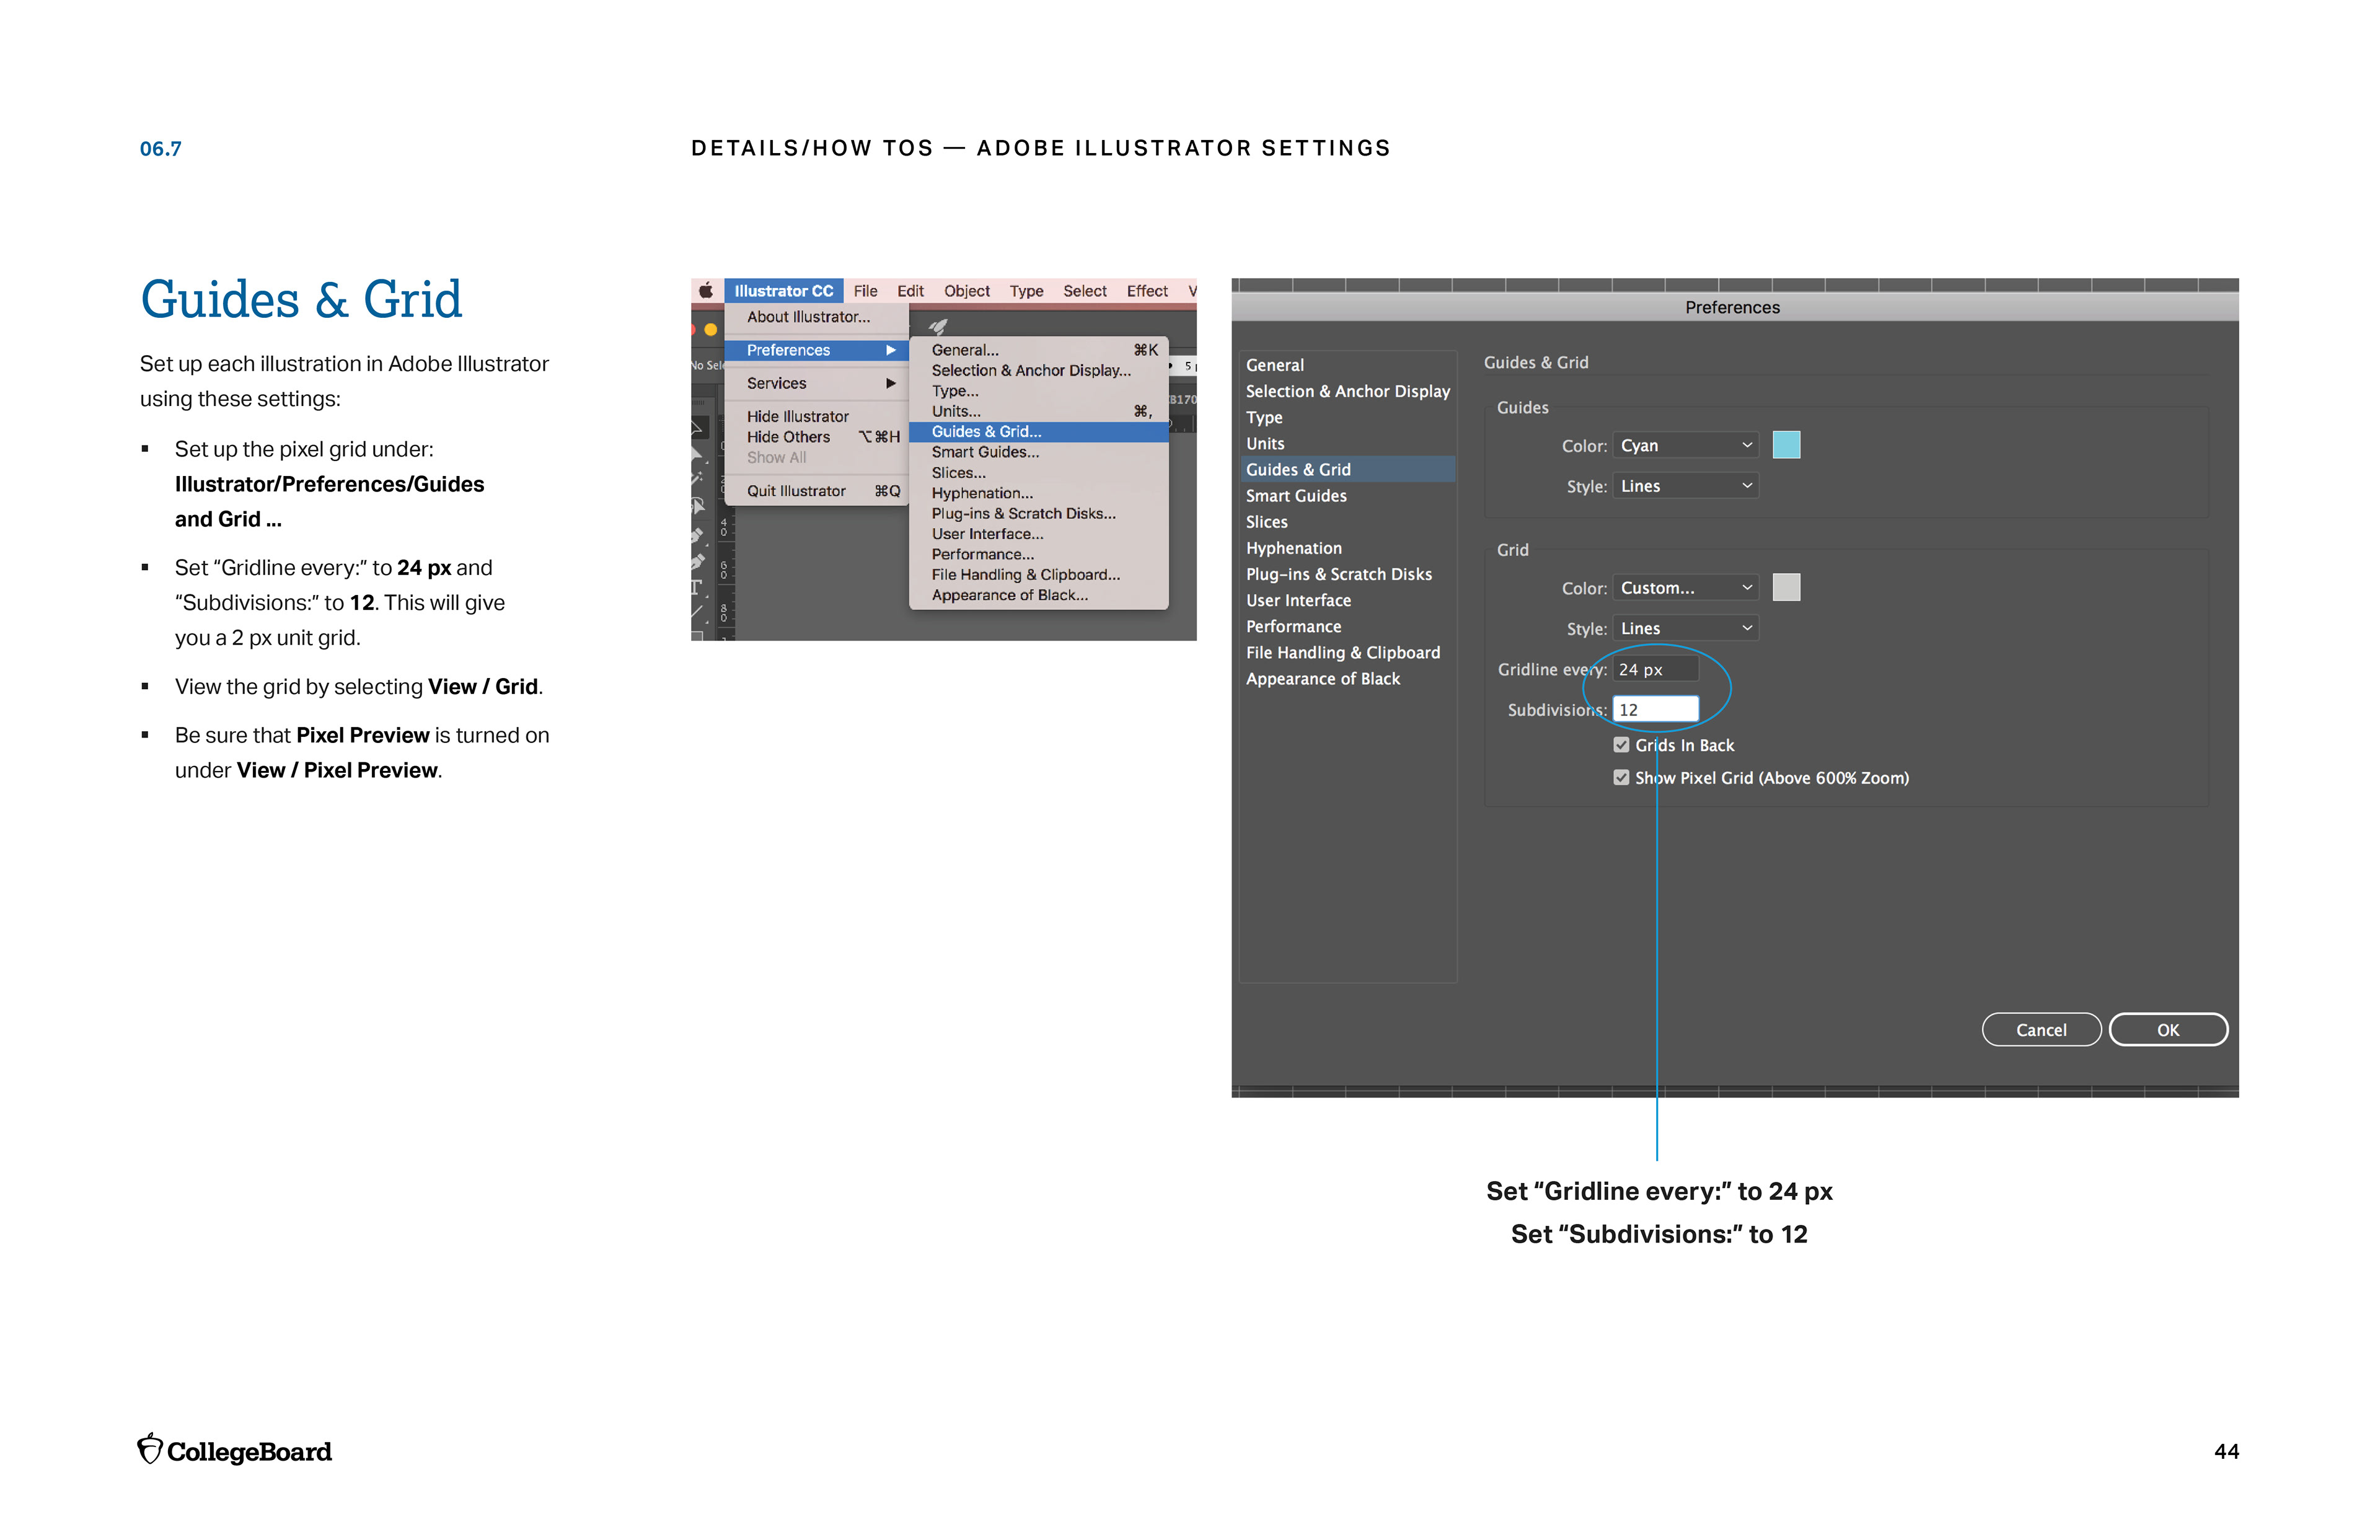Choose Hide Illustrator menu item

(816, 416)
